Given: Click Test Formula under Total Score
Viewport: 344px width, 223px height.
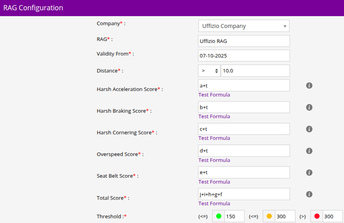Looking at the screenshot, I should click(x=214, y=203).
